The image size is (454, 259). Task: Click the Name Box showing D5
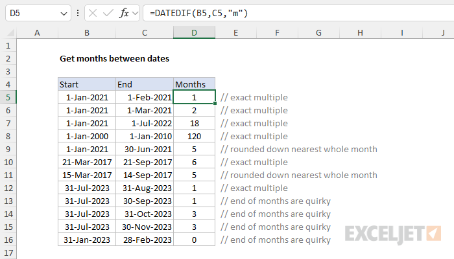pos(38,14)
